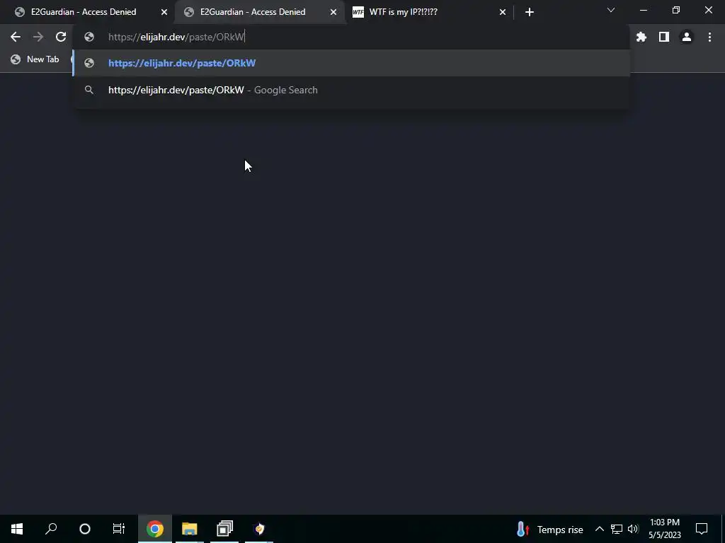The height and width of the screenshot is (543, 725).
Task: Click the address bar URL text
Action: 176,37
